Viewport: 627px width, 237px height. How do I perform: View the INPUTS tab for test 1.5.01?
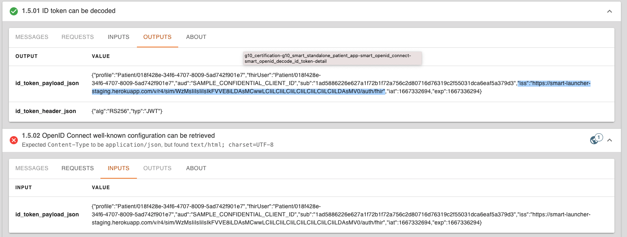coord(118,37)
